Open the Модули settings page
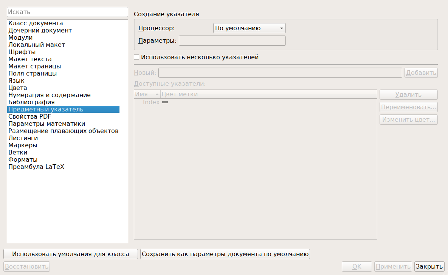This screenshot has height=275, width=448. coord(63,38)
